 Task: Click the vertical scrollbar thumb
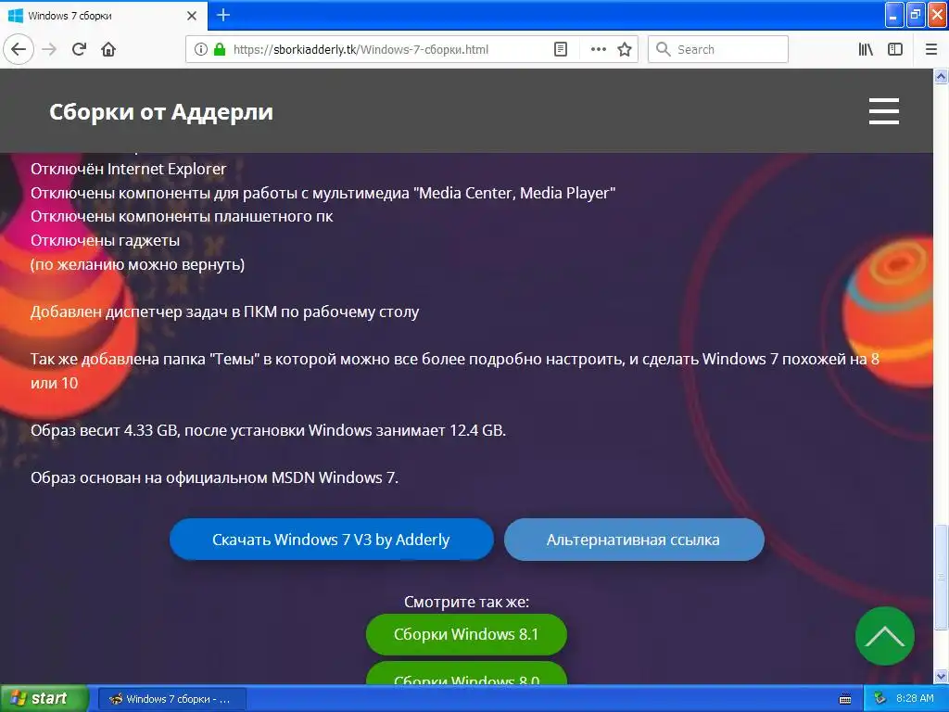point(941,578)
